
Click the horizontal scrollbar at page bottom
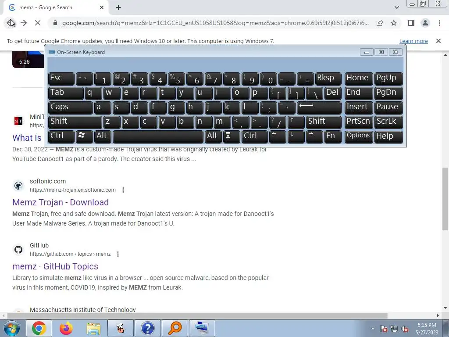click(x=197, y=315)
